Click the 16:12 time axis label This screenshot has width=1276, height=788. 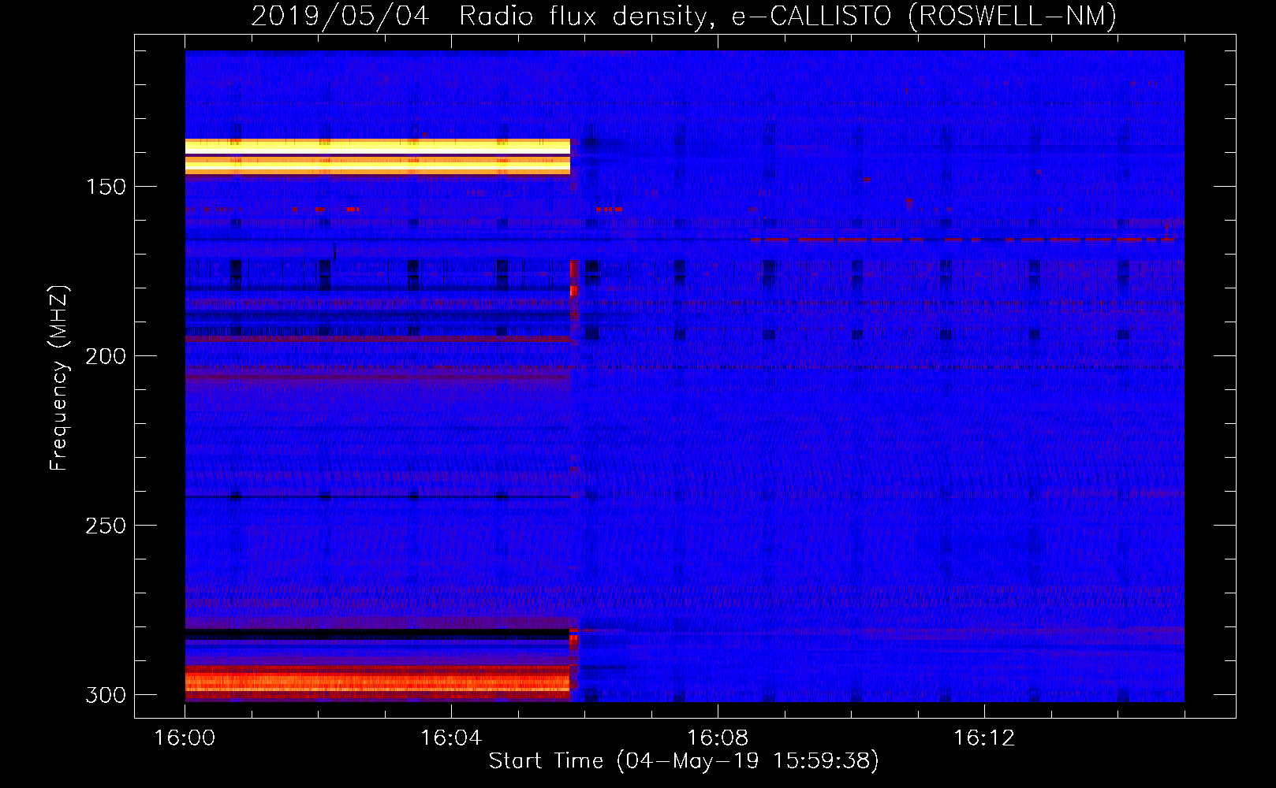(984, 738)
